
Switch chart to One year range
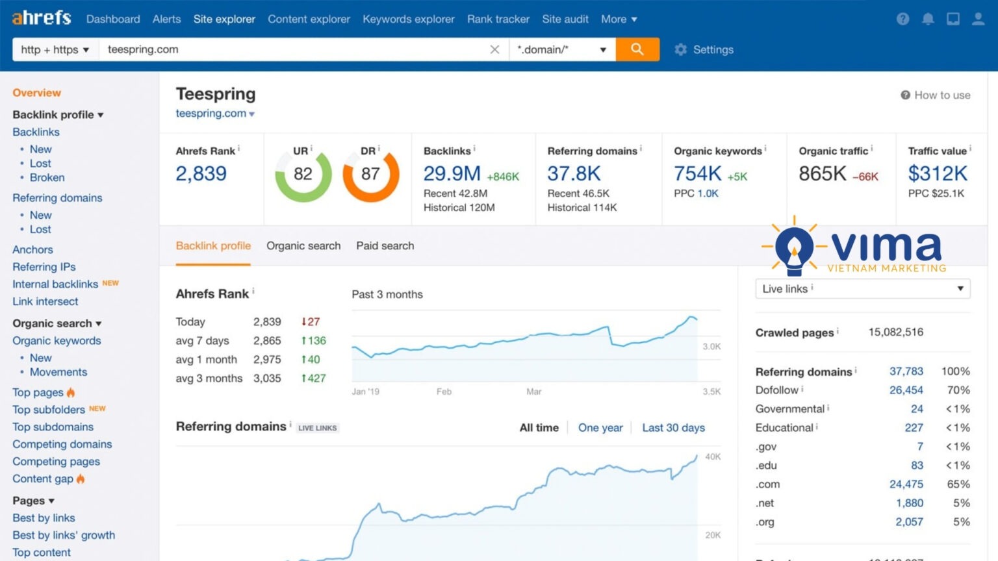tap(600, 427)
